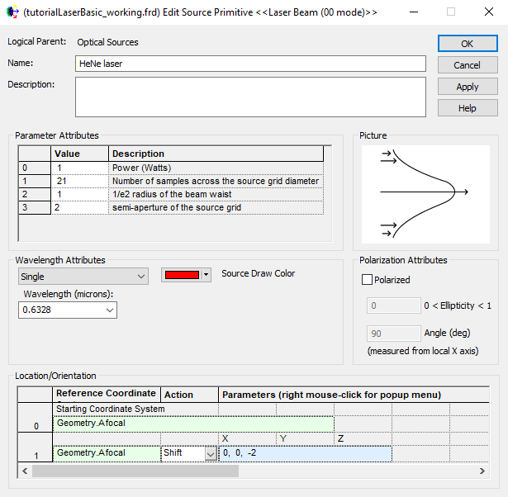
Task: Click into the Description text box
Action: (249, 97)
